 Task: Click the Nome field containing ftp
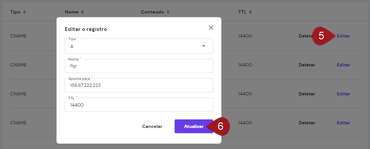coord(139,66)
